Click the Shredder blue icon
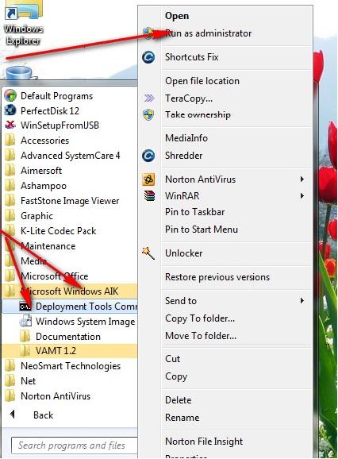Viewport: 338px width, 459px height. (148, 156)
